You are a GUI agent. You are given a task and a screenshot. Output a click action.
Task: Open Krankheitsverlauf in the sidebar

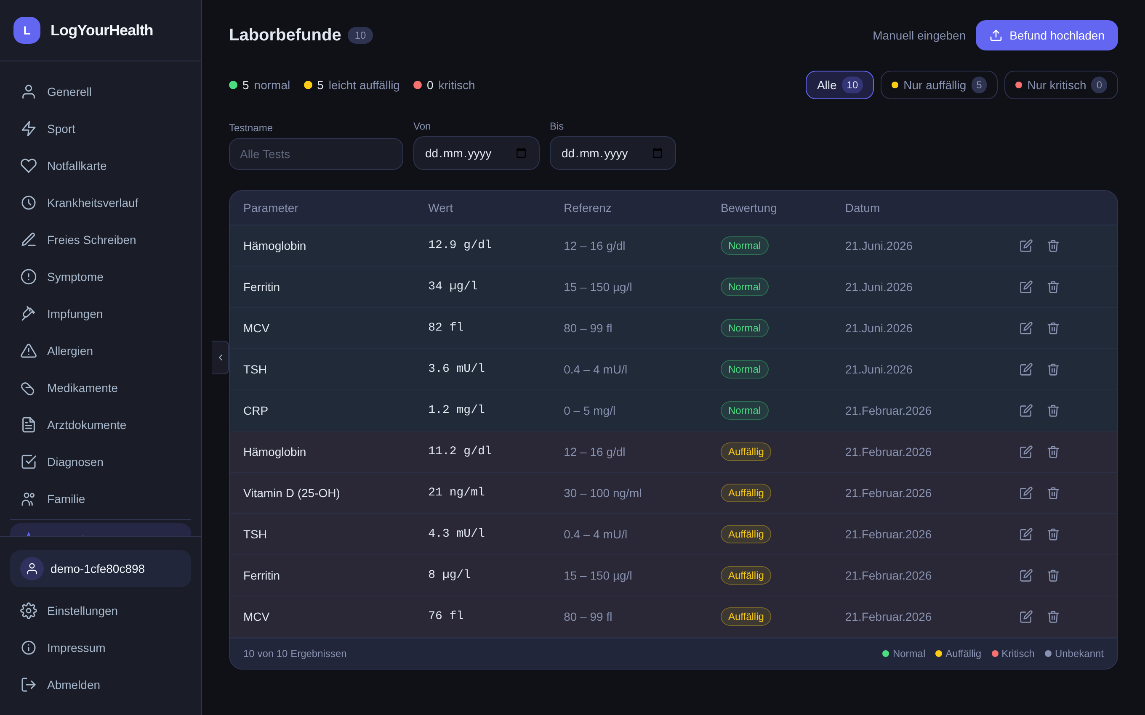[101, 203]
